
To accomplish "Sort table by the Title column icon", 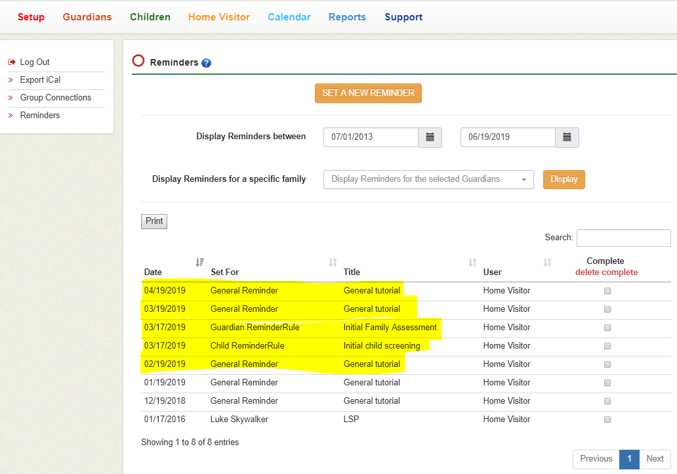I will pyautogui.click(x=473, y=263).
